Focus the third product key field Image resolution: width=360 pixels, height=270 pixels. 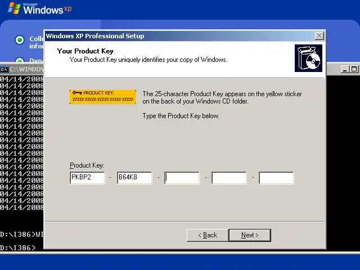[182, 178]
